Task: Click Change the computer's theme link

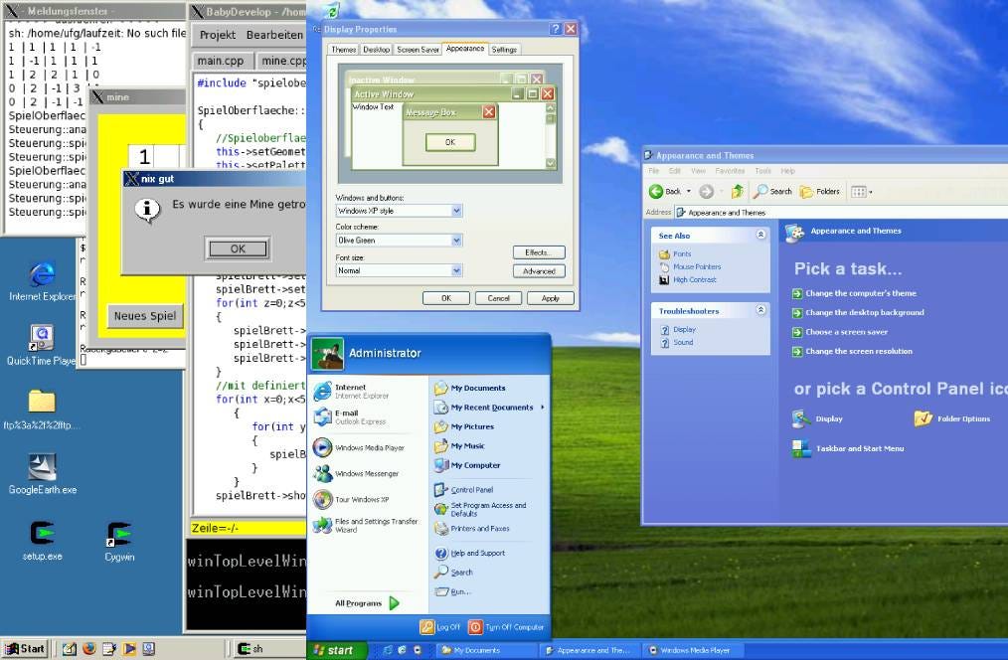Action: point(854,293)
